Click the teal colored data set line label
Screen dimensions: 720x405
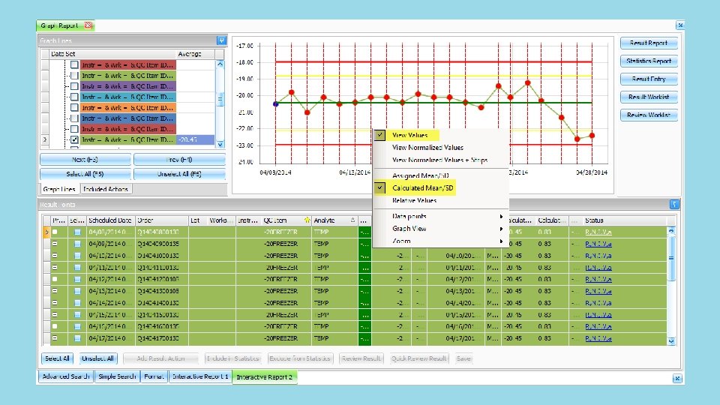click(x=127, y=97)
